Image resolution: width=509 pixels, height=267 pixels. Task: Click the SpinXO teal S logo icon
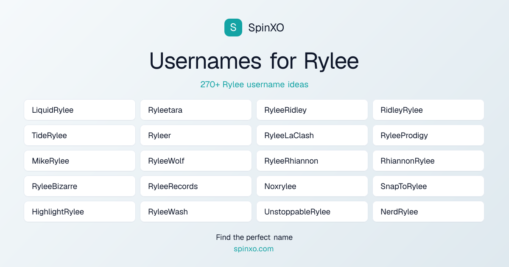click(233, 28)
